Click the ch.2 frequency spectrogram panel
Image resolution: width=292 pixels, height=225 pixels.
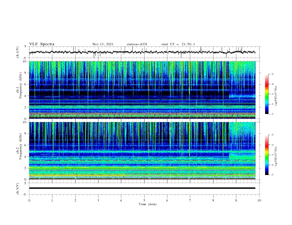tap(142, 151)
